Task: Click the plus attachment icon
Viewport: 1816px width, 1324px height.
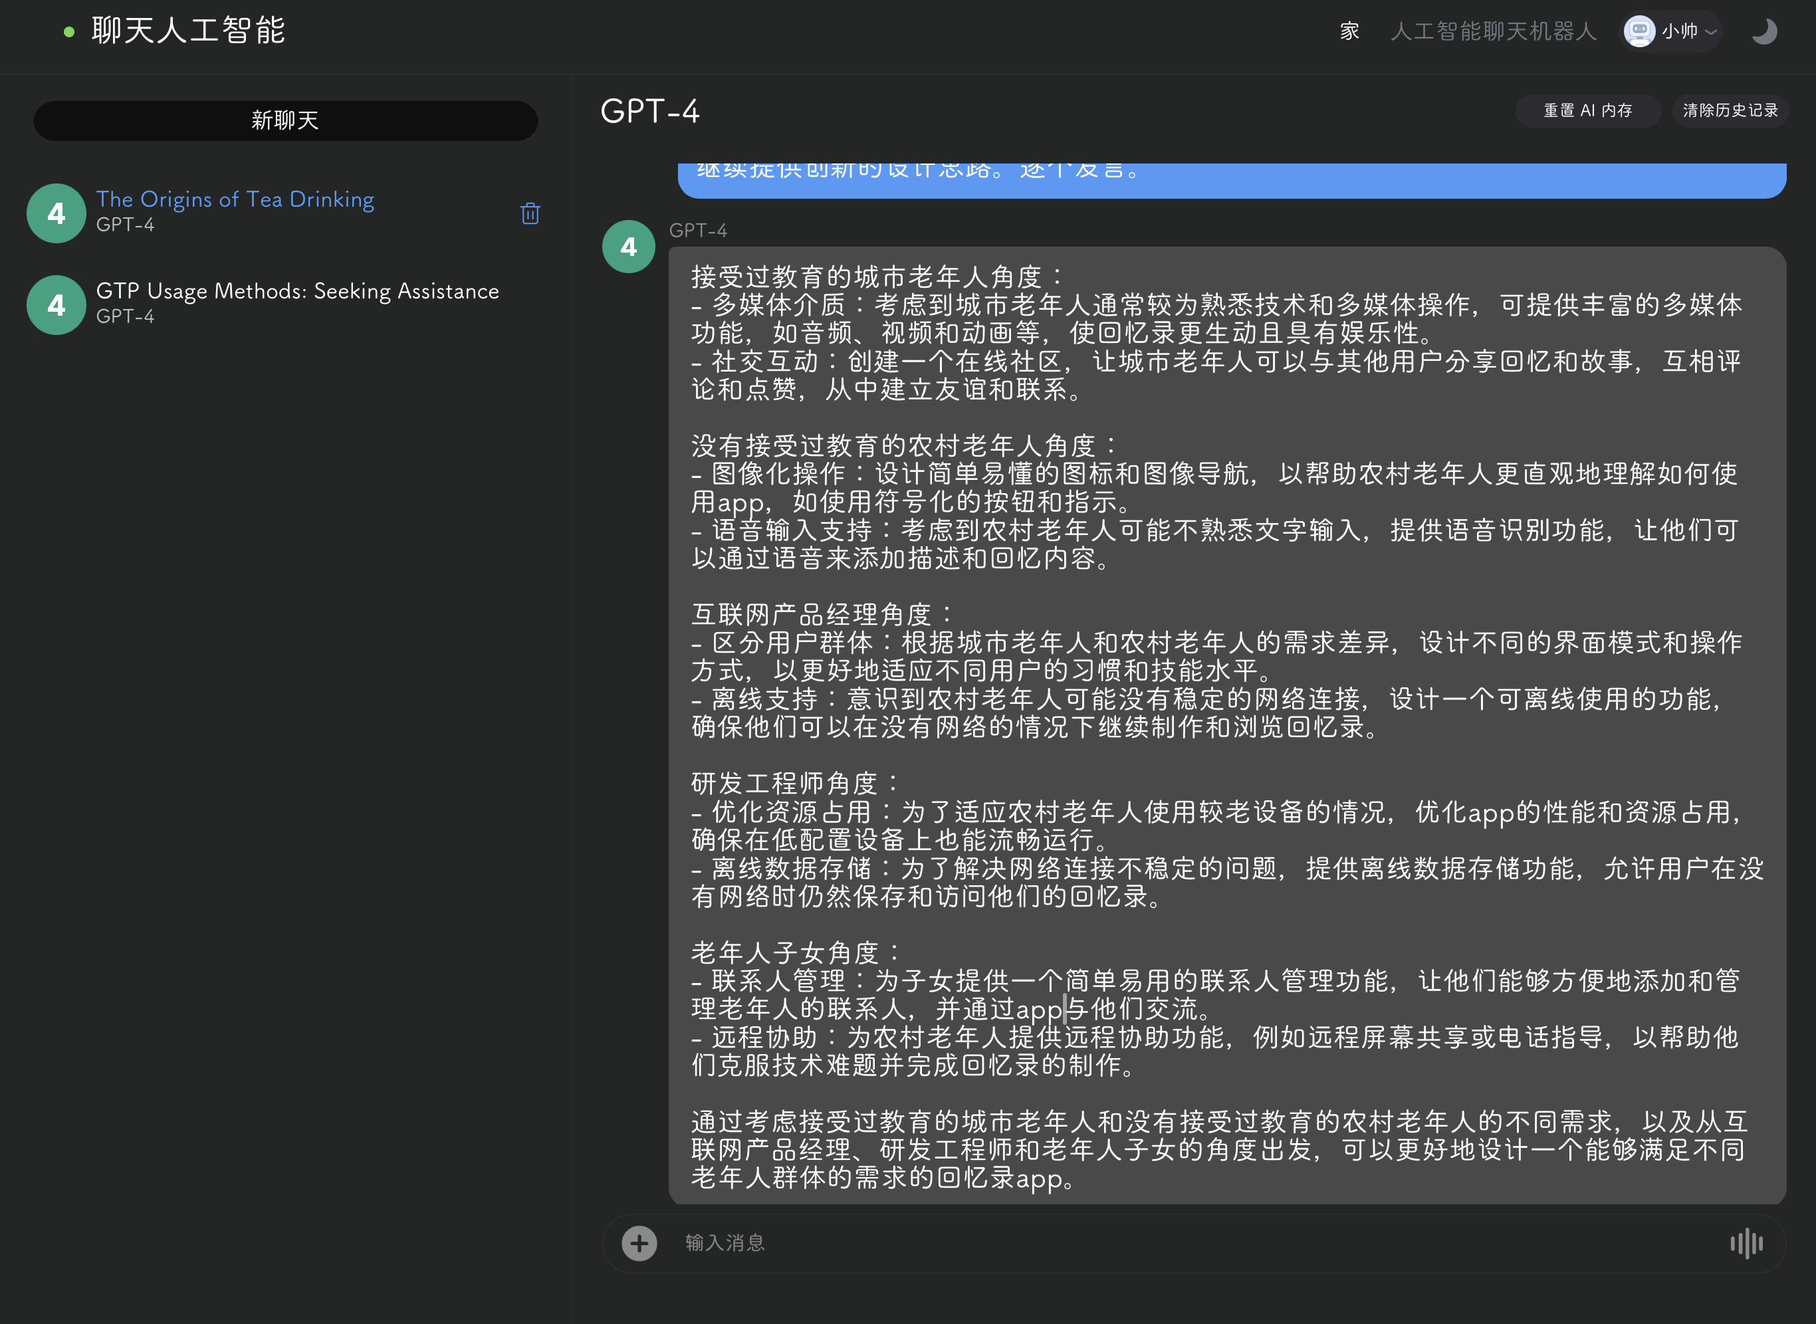Action: (x=639, y=1243)
